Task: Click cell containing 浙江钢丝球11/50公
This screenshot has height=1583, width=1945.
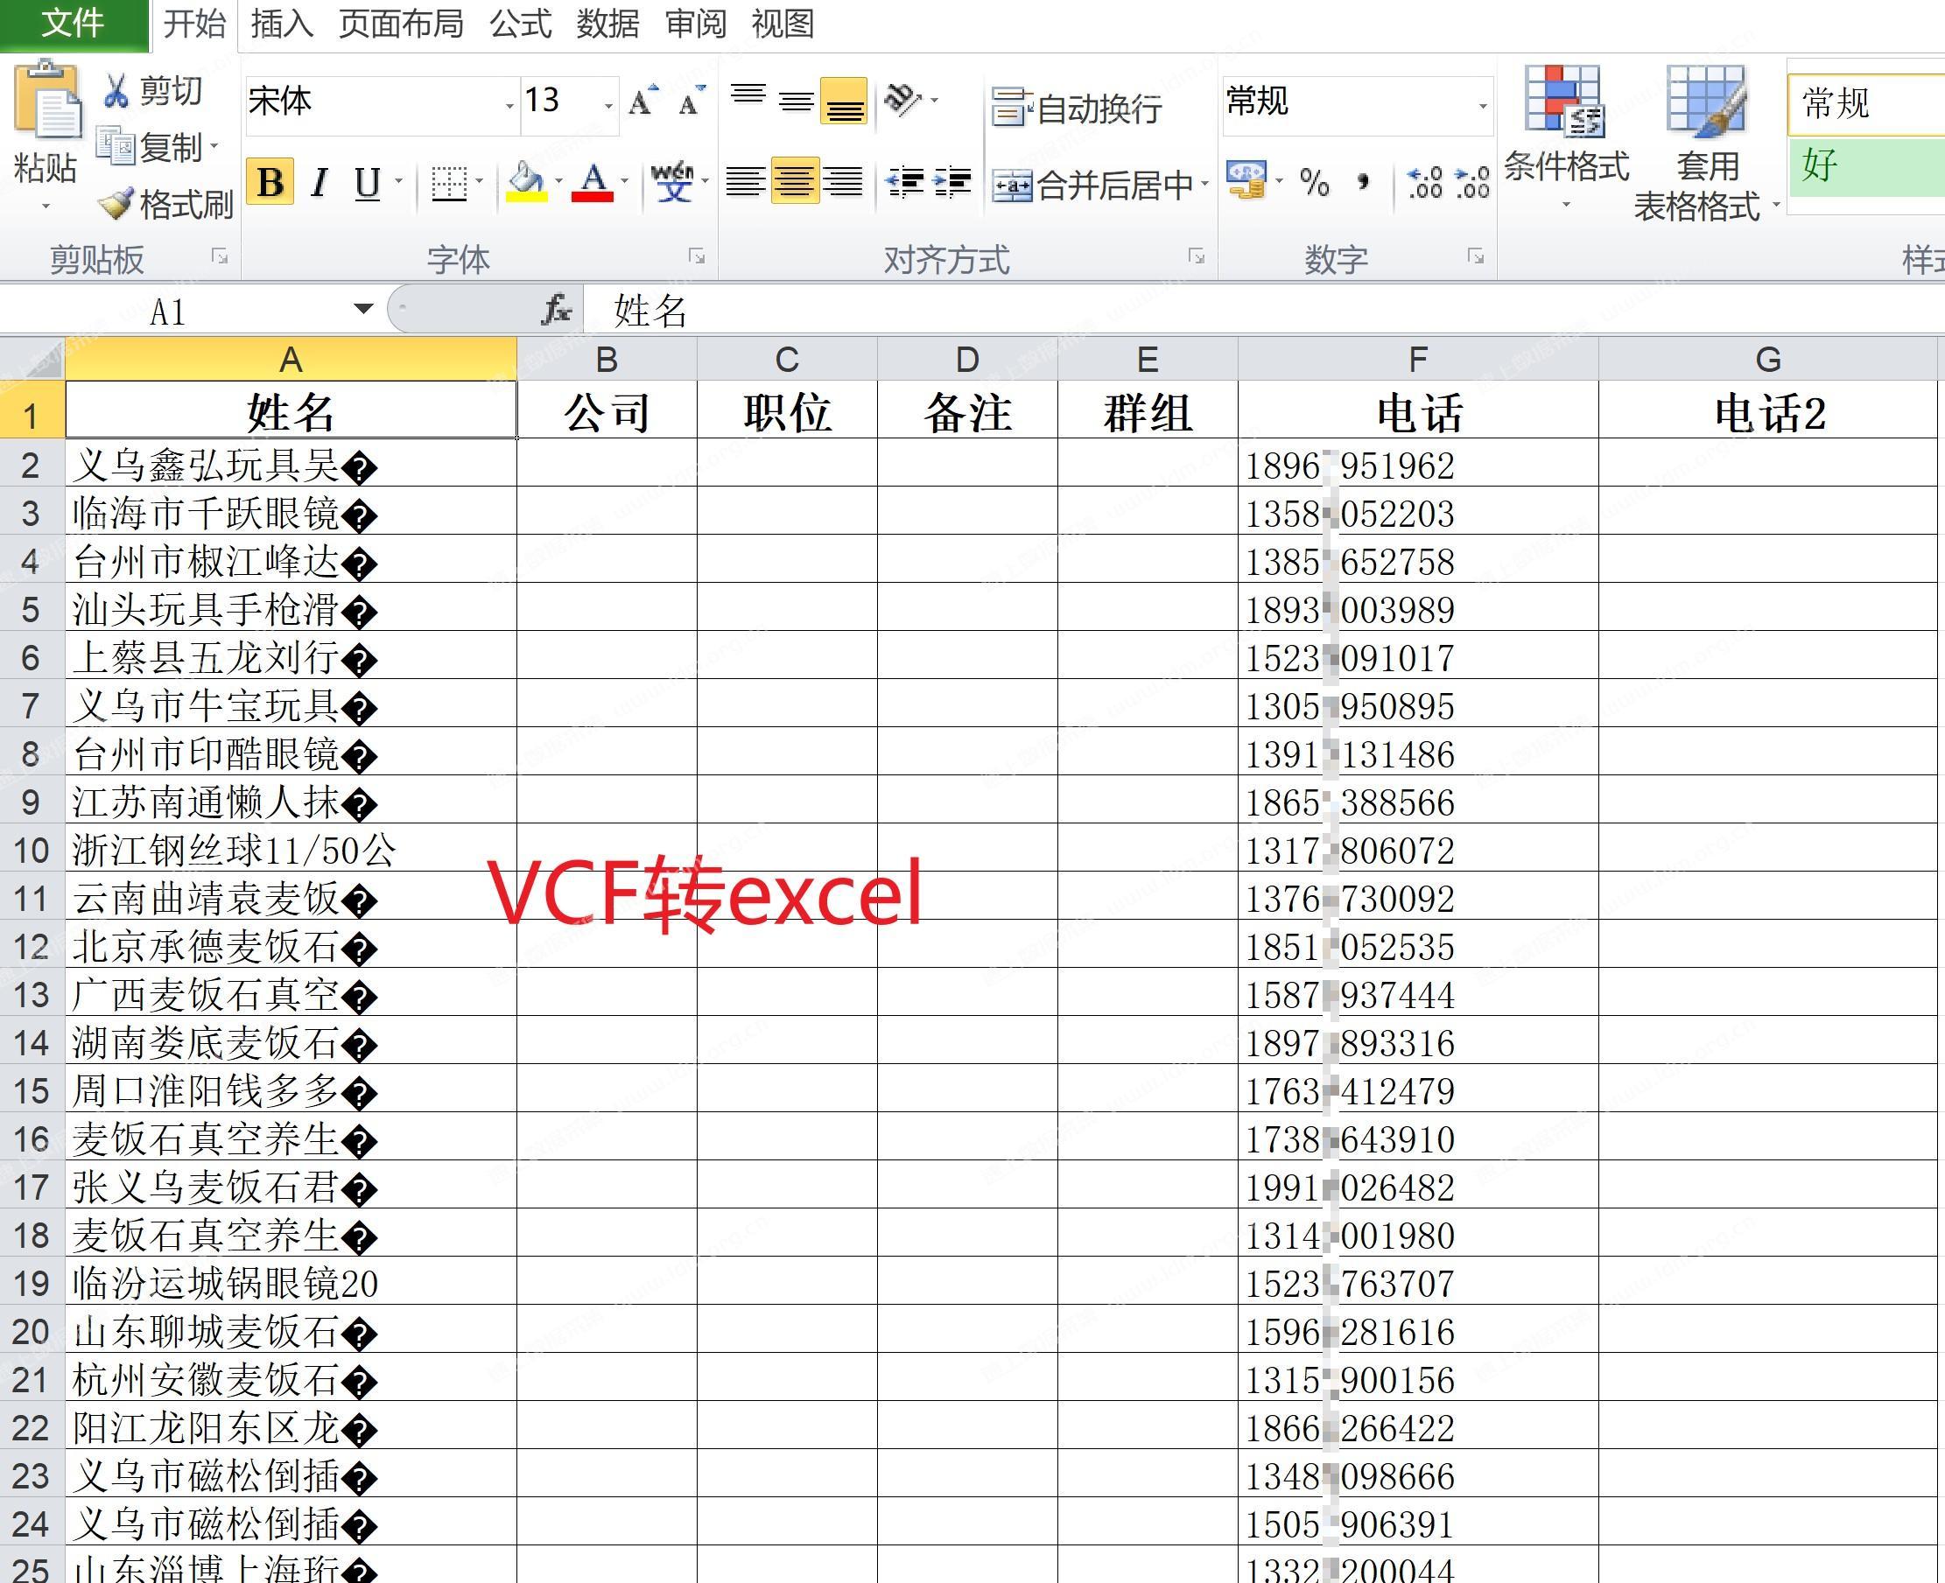Action: pos(290,849)
